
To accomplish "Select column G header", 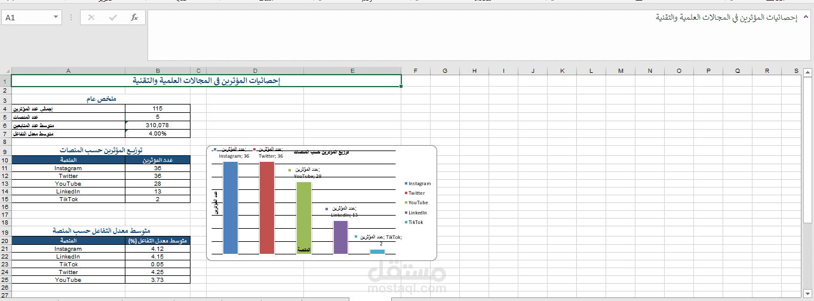I will coord(445,70).
